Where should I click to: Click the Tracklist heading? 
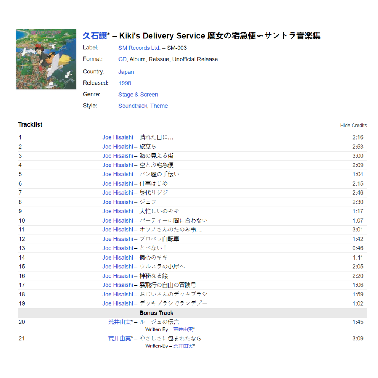(30, 124)
